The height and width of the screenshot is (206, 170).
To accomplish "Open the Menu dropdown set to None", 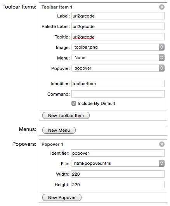I will click(x=118, y=58).
